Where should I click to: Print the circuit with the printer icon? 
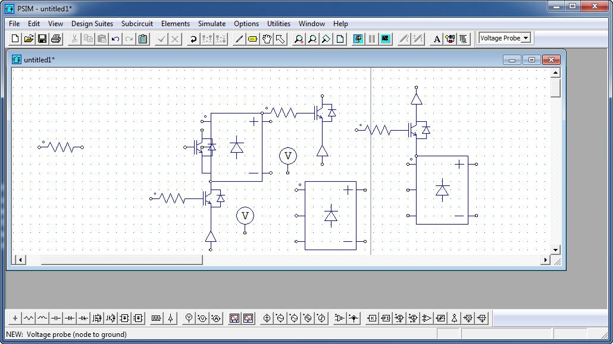[56, 39]
